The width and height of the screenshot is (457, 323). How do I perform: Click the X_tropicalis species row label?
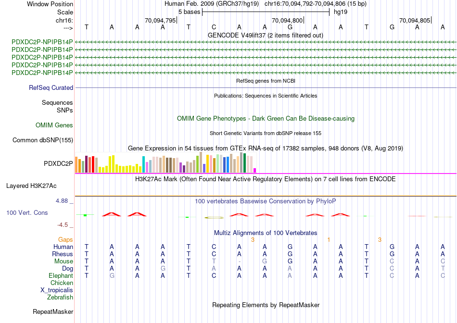(x=57, y=290)
